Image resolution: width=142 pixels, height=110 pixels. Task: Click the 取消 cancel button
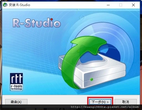click(x=126, y=102)
